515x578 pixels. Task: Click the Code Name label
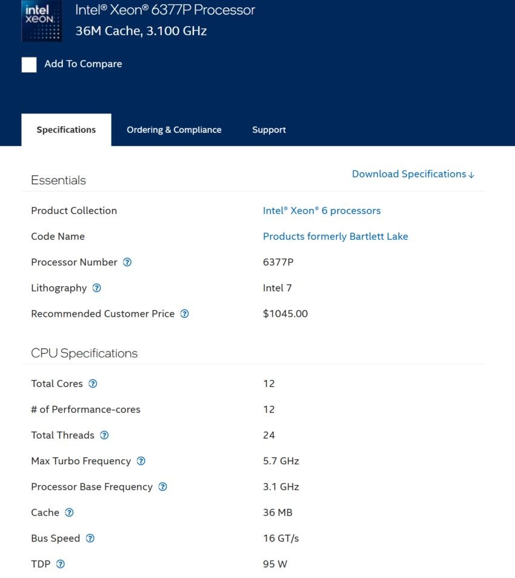pos(58,236)
